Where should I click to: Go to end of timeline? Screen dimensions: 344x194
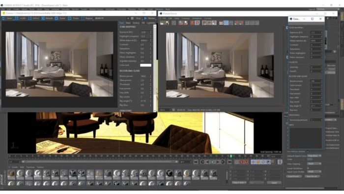(229, 162)
